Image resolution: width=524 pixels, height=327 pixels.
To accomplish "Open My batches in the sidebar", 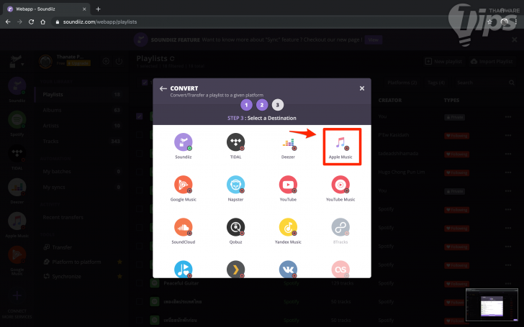I will coord(81,172).
